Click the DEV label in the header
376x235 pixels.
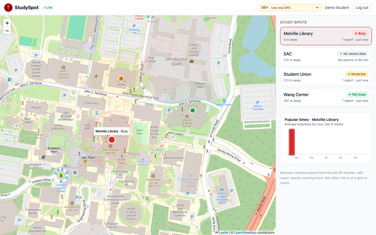(x=265, y=8)
